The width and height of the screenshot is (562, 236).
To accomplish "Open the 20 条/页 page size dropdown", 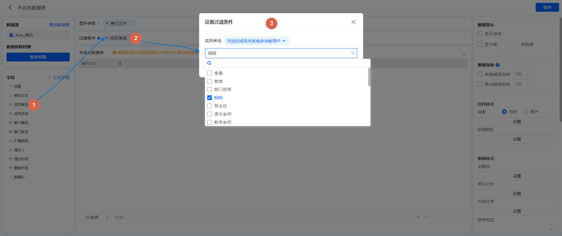I will coord(97,217).
